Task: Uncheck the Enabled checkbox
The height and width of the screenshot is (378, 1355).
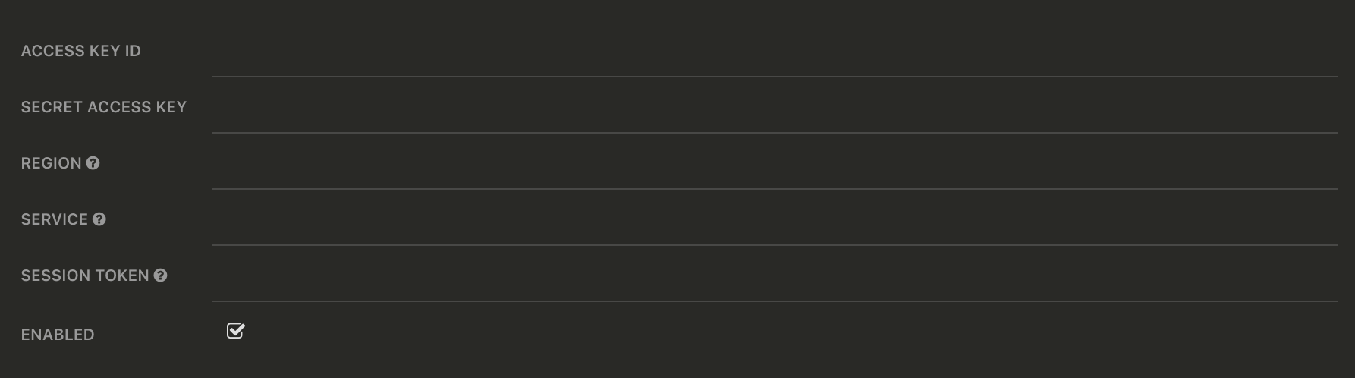Action: 236,331
